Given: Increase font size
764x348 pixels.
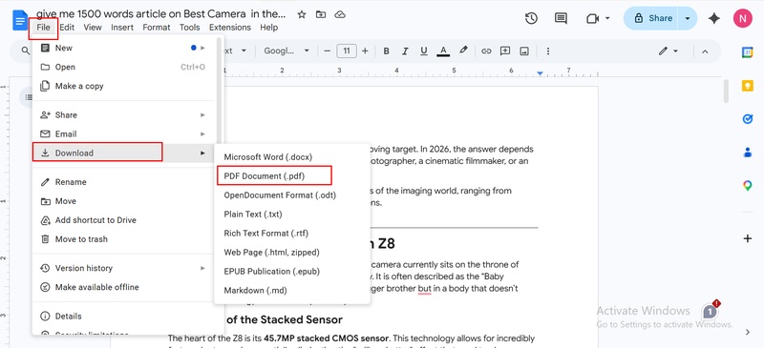Looking at the screenshot, I should point(365,51).
